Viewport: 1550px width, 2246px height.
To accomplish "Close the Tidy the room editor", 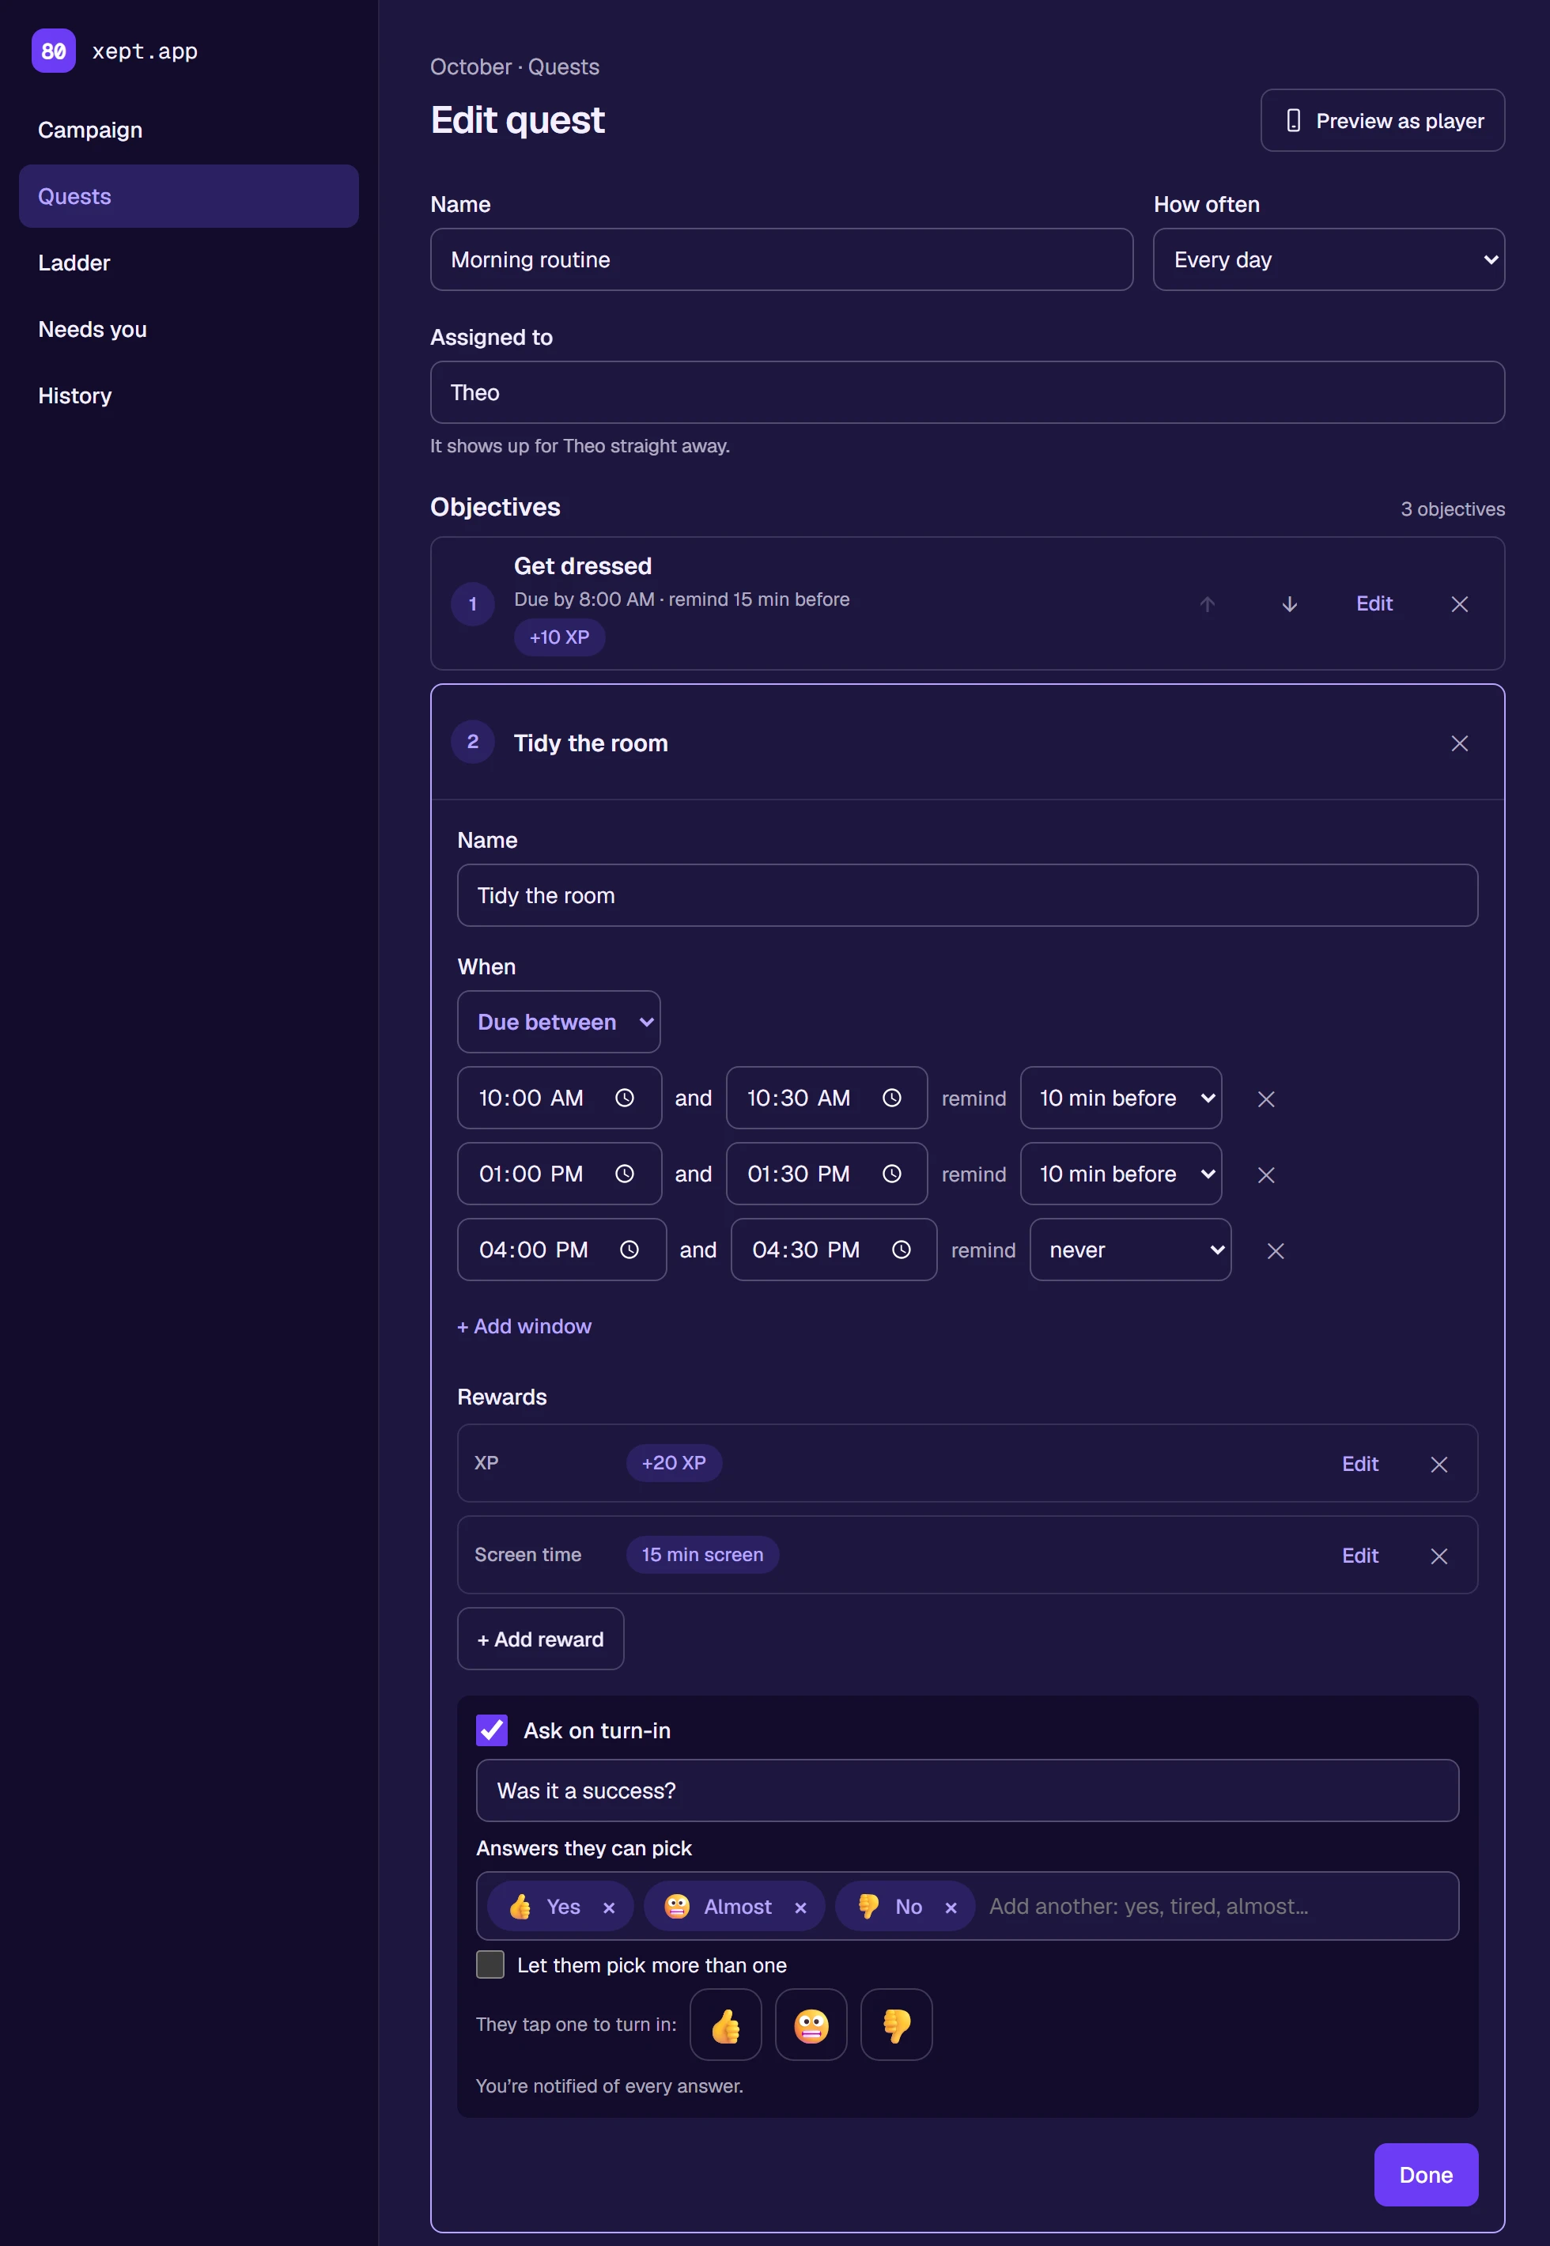I will pyautogui.click(x=1460, y=743).
